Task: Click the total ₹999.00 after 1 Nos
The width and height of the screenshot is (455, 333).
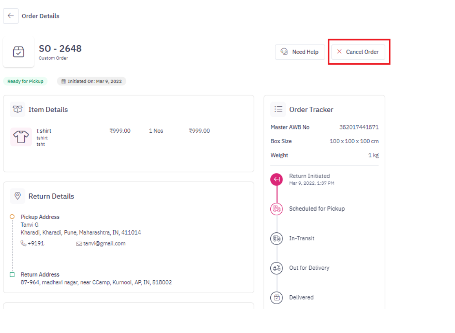Action: pyautogui.click(x=199, y=131)
